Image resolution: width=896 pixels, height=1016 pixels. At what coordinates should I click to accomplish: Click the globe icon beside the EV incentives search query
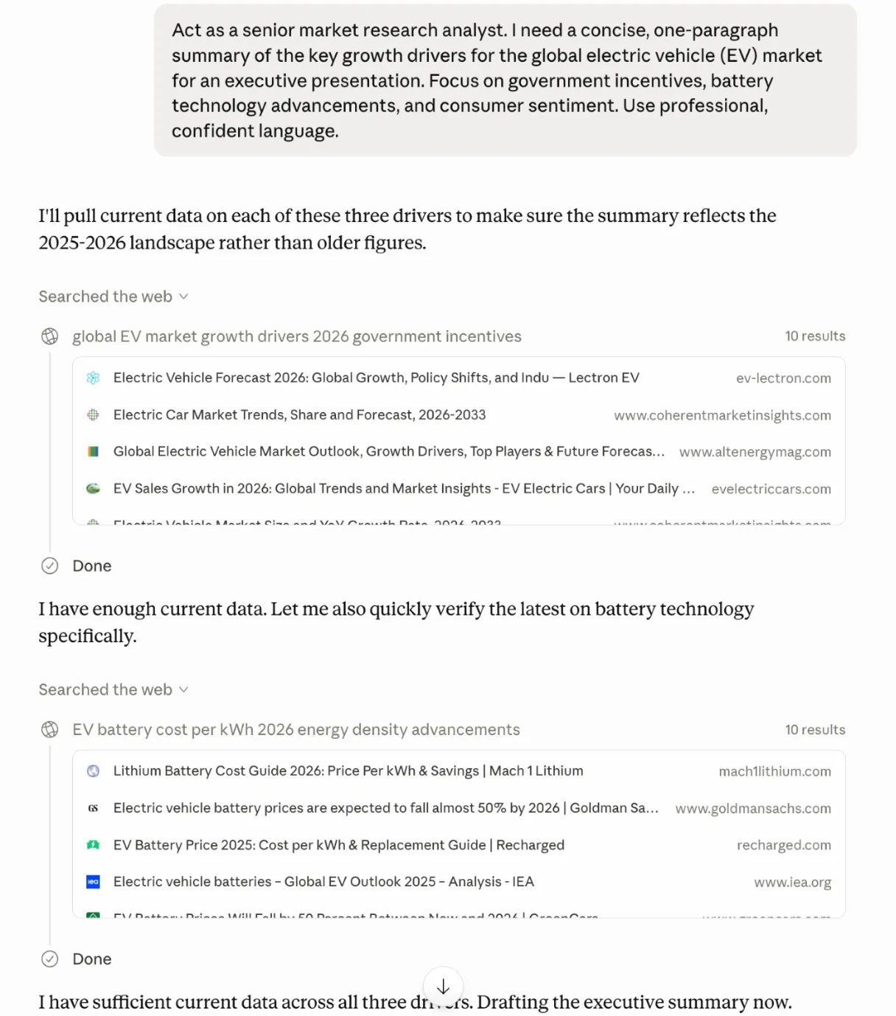pyautogui.click(x=49, y=336)
